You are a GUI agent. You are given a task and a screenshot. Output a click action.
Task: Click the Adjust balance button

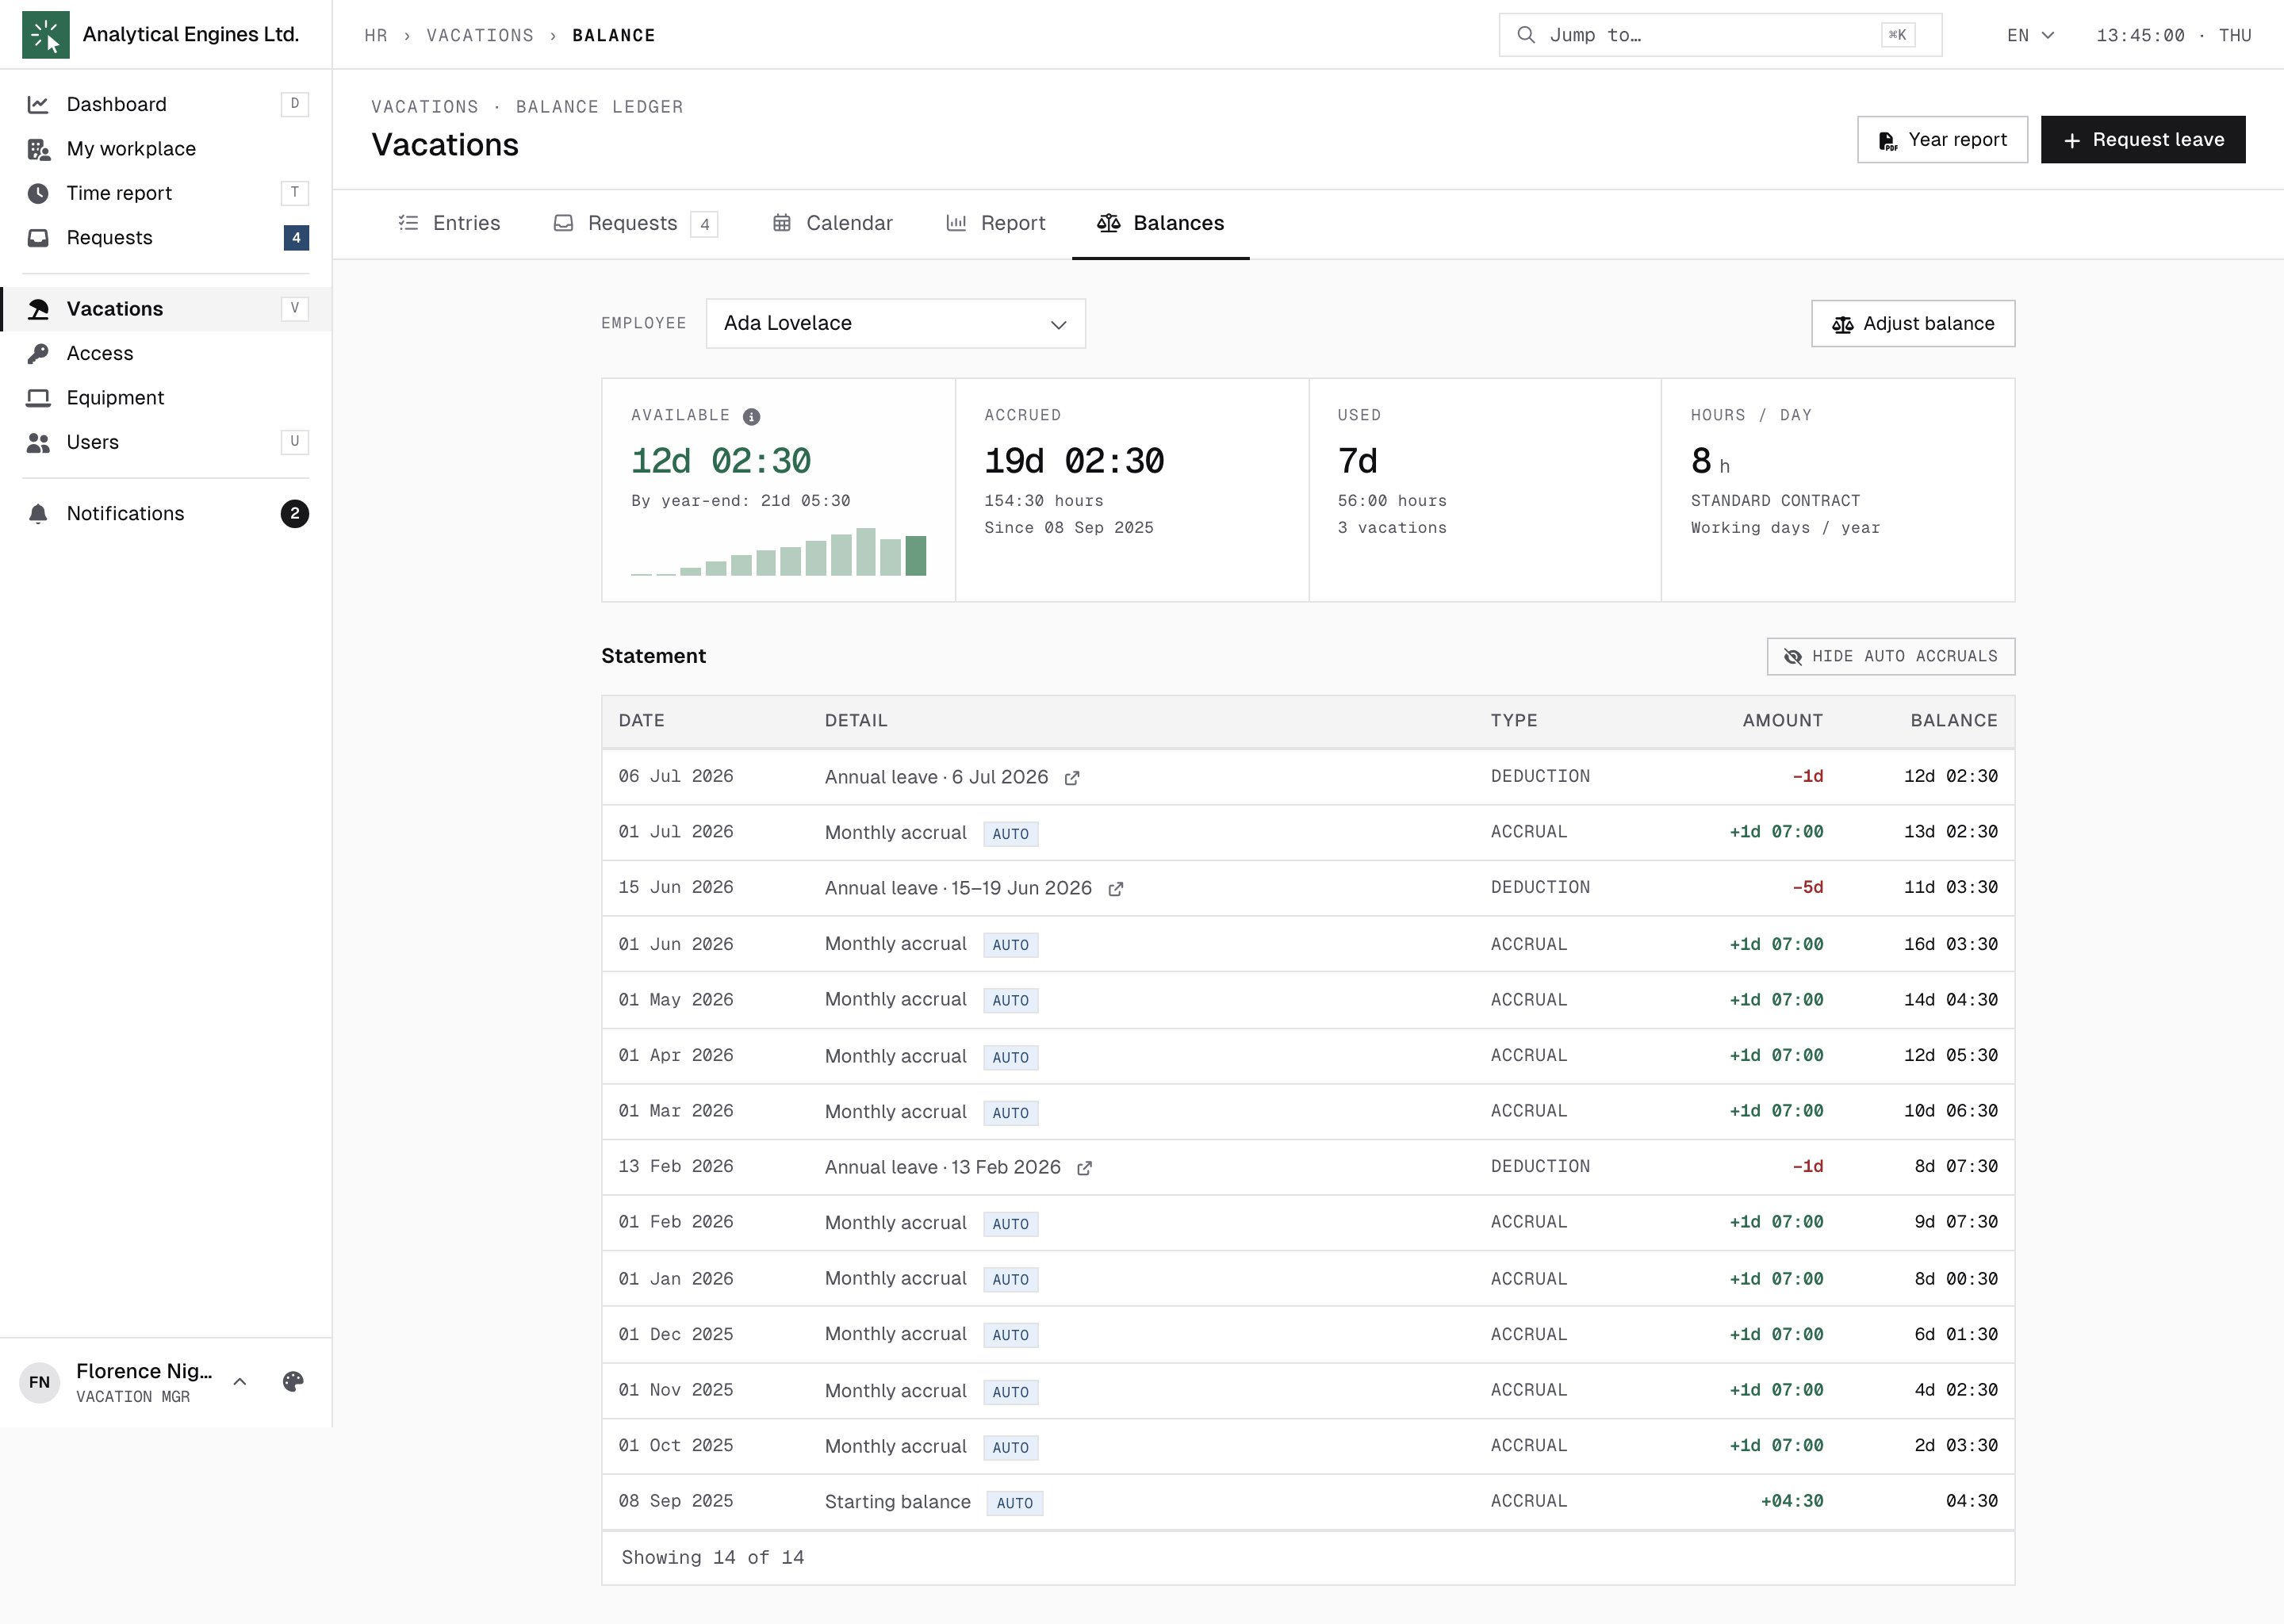pos(1913,324)
